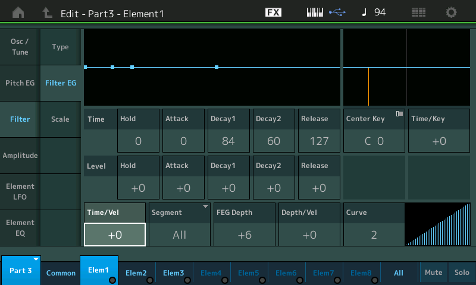Screen dimensions: 476x285
Task: Switch to the Amplitude tab
Action: 20,156
